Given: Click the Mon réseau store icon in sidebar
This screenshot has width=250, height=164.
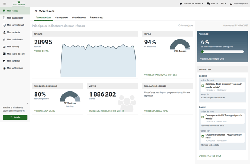Looking at the screenshot, I should pyautogui.click(x=4, y=11).
